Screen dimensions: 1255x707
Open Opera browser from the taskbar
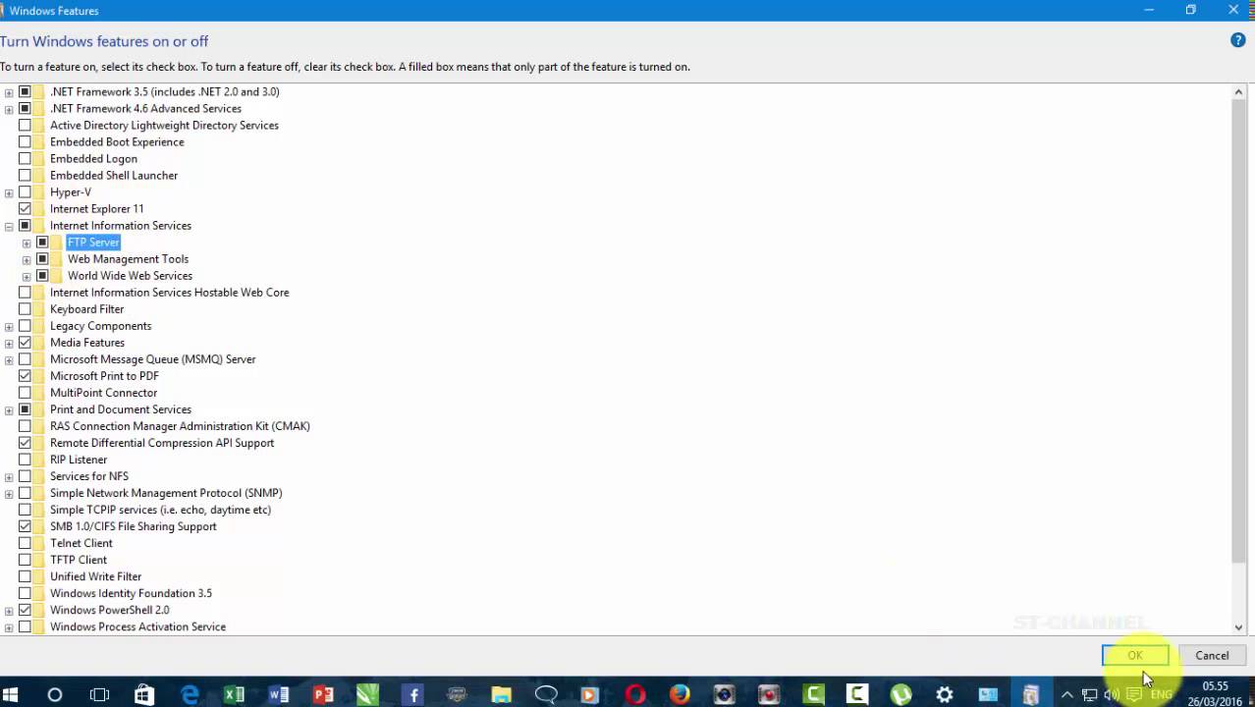tap(635, 694)
